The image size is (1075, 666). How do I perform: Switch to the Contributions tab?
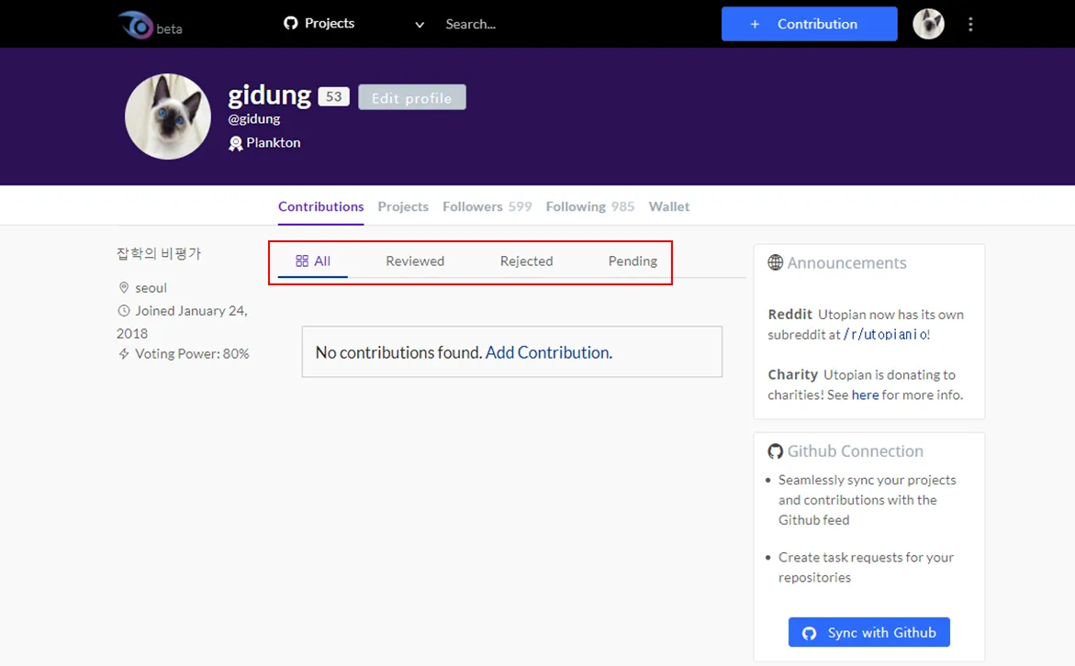click(321, 206)
